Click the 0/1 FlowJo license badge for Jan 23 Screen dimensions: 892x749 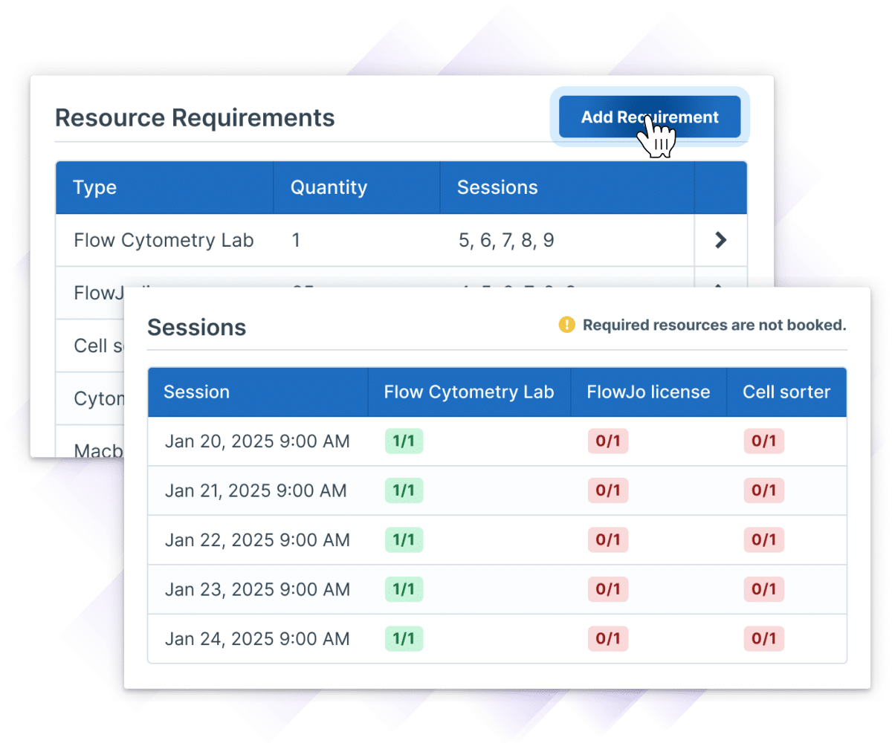coord(608,589)
